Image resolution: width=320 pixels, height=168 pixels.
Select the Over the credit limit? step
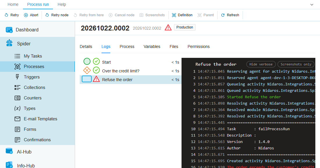[130, 71]
